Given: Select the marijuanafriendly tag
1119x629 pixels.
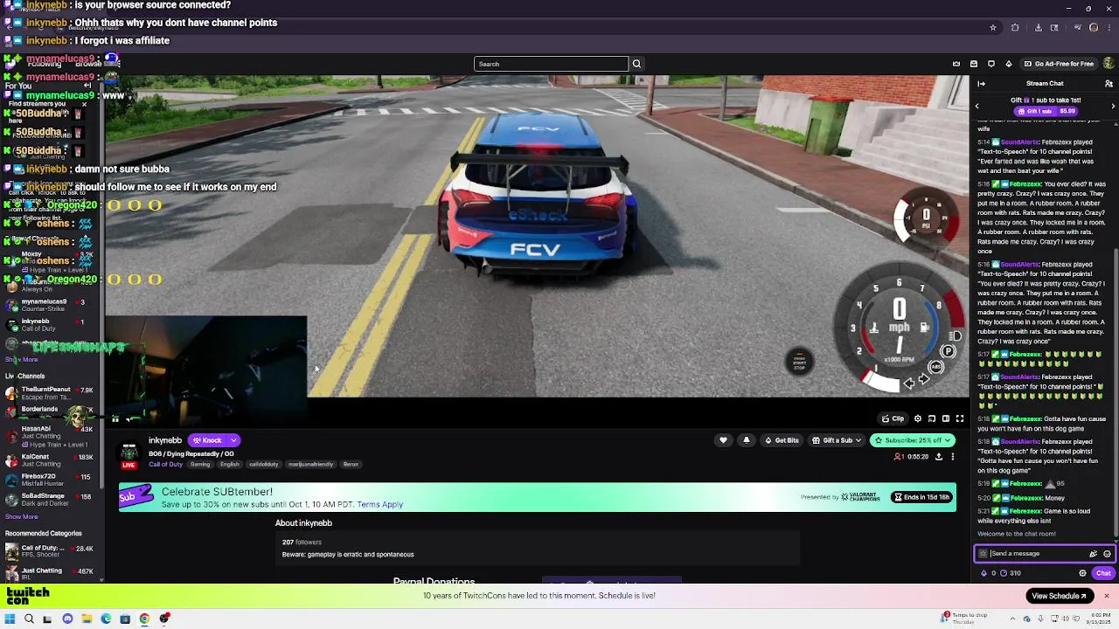Looking at the screenshot, I should pos(310,464).
